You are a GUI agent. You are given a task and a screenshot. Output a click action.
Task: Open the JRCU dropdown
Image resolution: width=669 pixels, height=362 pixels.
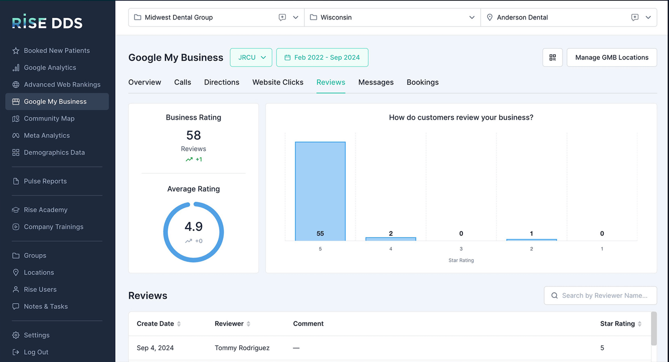tap(251, 57)
